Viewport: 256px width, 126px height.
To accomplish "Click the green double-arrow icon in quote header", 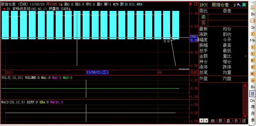I will (244, 5).
